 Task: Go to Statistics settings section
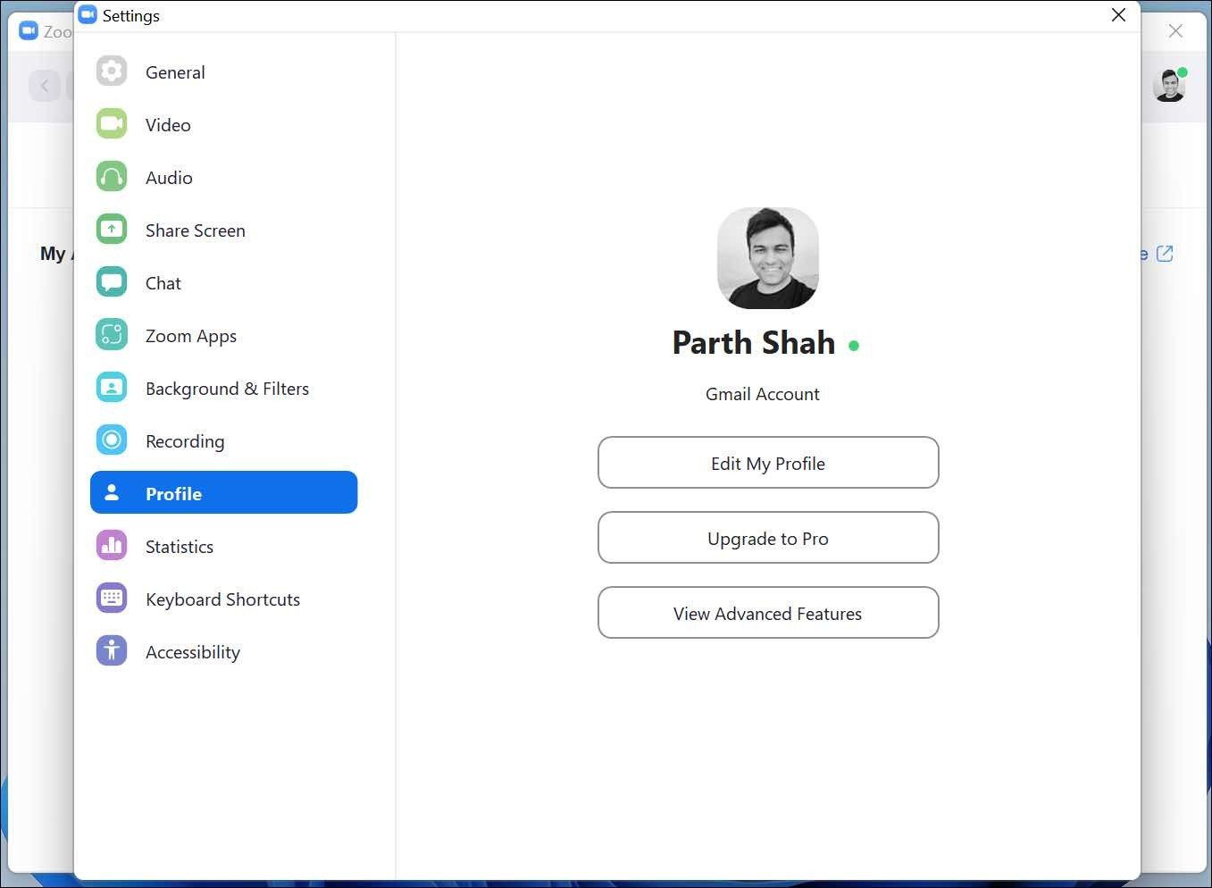[x=223, y=546]
